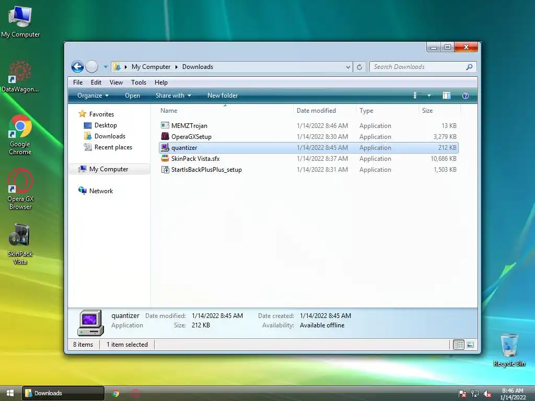Click the Forward navigation button
Screen dimensions: 535x401
click(92, 66)
